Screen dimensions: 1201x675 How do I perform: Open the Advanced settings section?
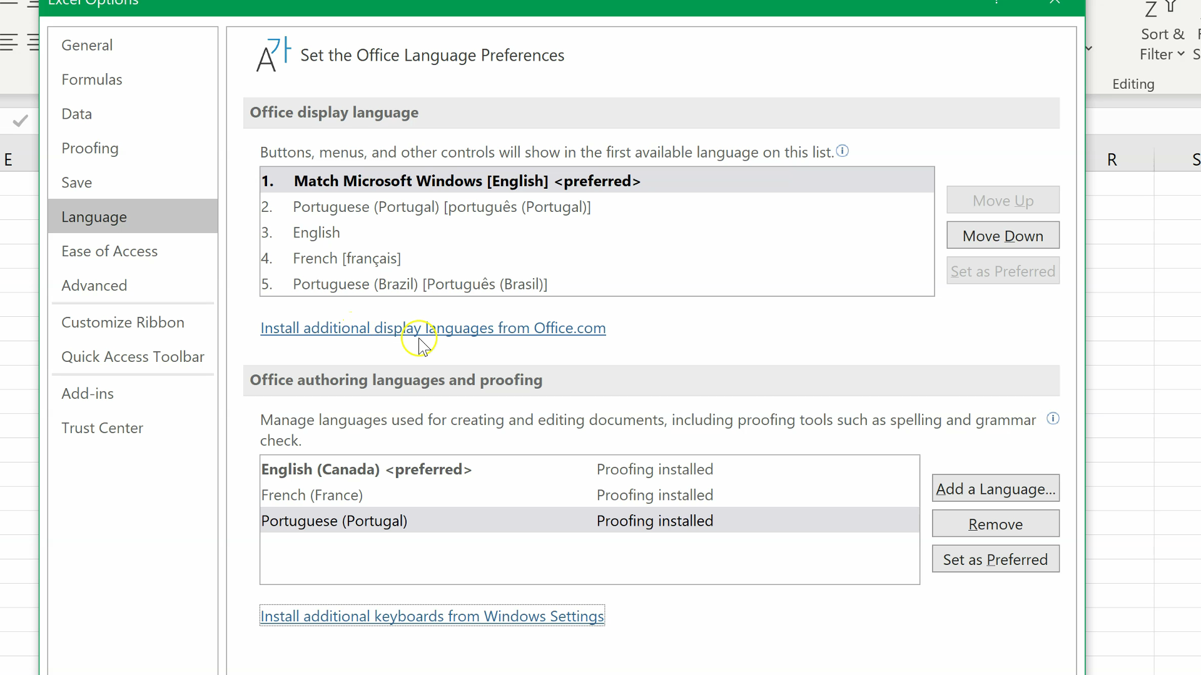(x=94, y=285)
